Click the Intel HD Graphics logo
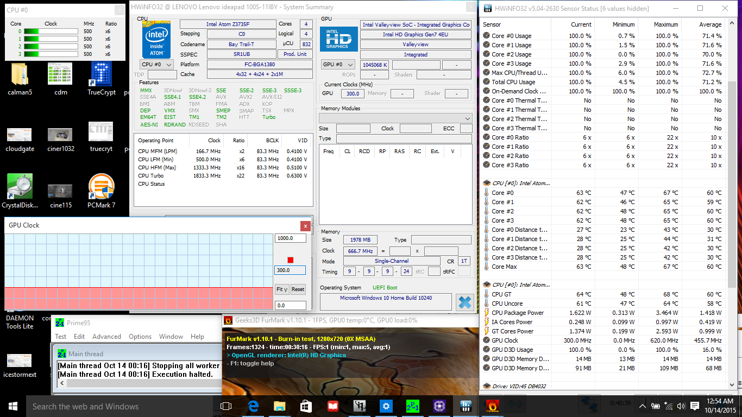 click(338, 40)
